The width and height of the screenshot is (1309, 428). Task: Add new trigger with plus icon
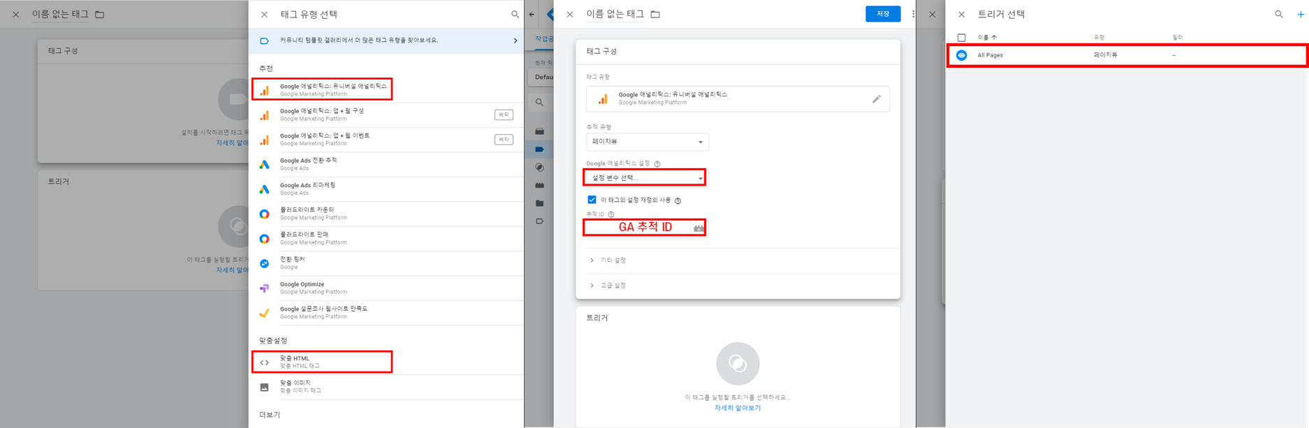(x=1301, y=14)
